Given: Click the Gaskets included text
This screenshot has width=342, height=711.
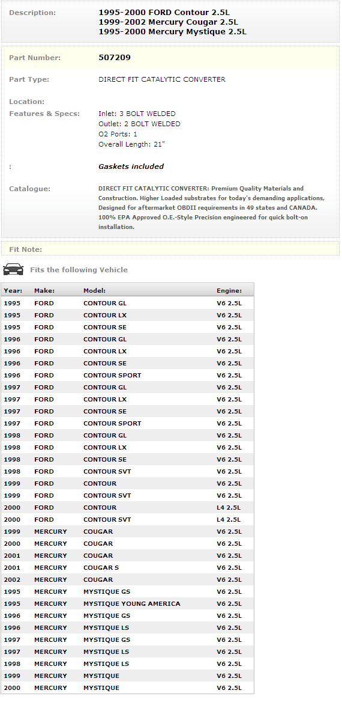Looking at the screenshot, I should coord(131,166).
